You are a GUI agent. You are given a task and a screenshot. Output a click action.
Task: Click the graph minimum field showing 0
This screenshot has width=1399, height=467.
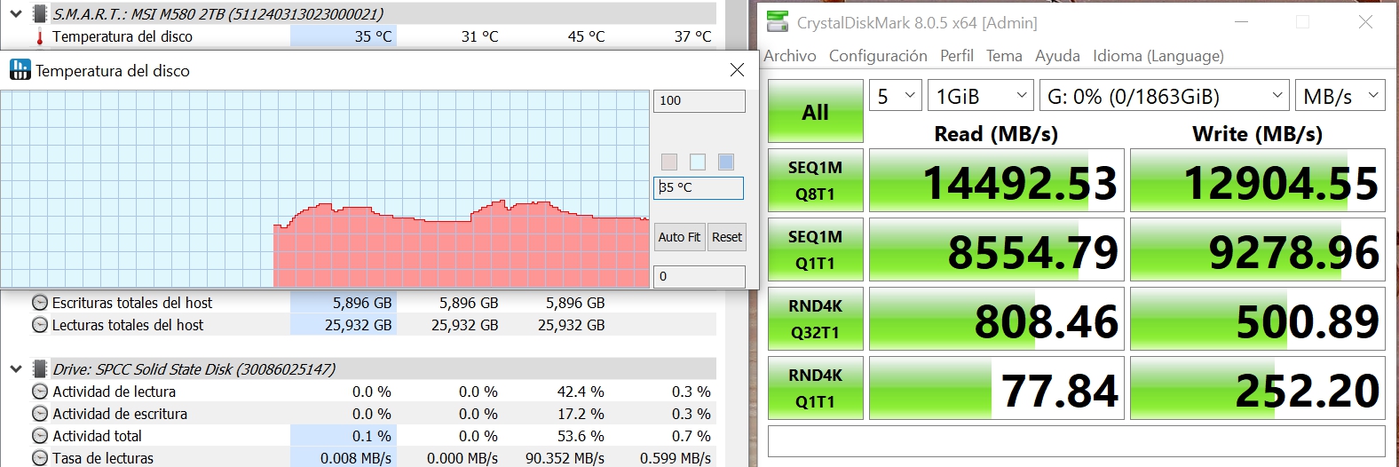(x=699, y=276)
